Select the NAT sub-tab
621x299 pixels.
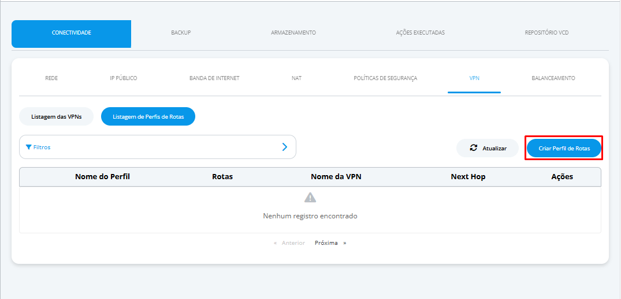[x=297, y=78]
